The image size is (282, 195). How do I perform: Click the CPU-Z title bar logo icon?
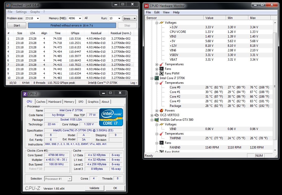click(x=25, y=94)
